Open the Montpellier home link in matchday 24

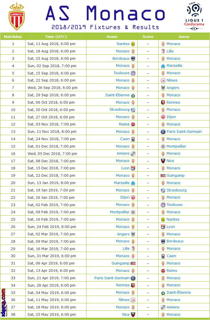[x=120, y=212]
